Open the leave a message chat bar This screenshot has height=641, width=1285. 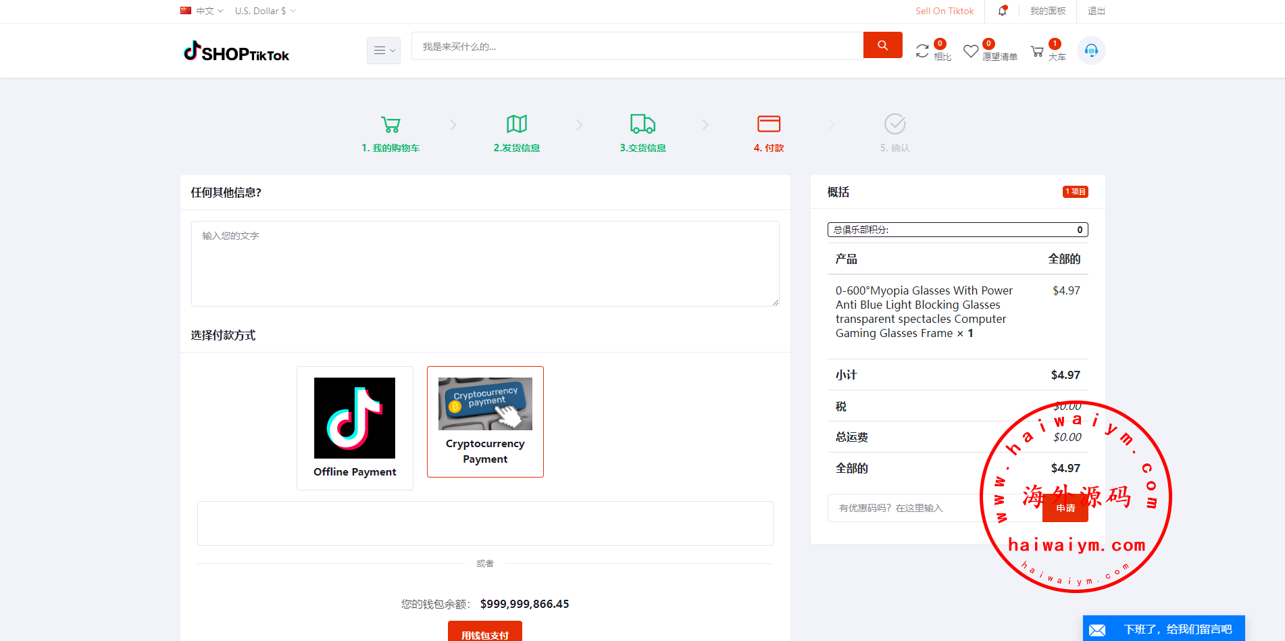1163,629
